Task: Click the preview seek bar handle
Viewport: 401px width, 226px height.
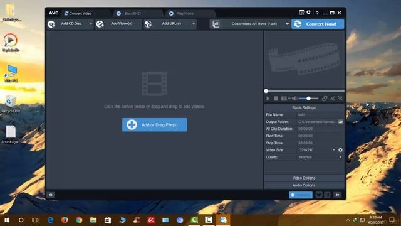Action: pyautogui.click(x=266, y=91)
